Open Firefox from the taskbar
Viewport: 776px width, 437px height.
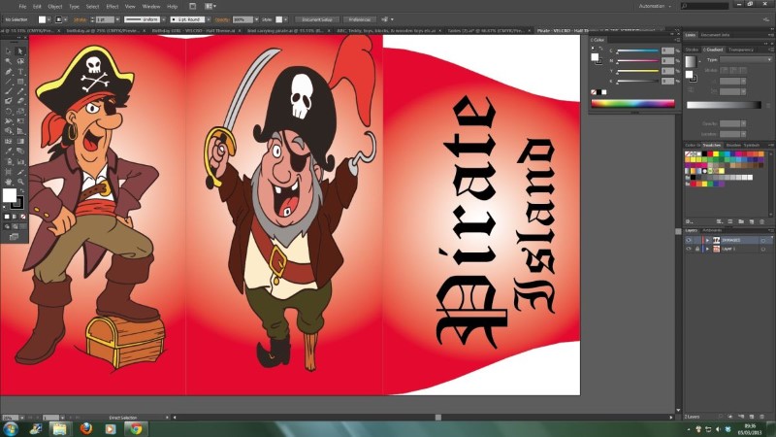click(x=84, y=427)
